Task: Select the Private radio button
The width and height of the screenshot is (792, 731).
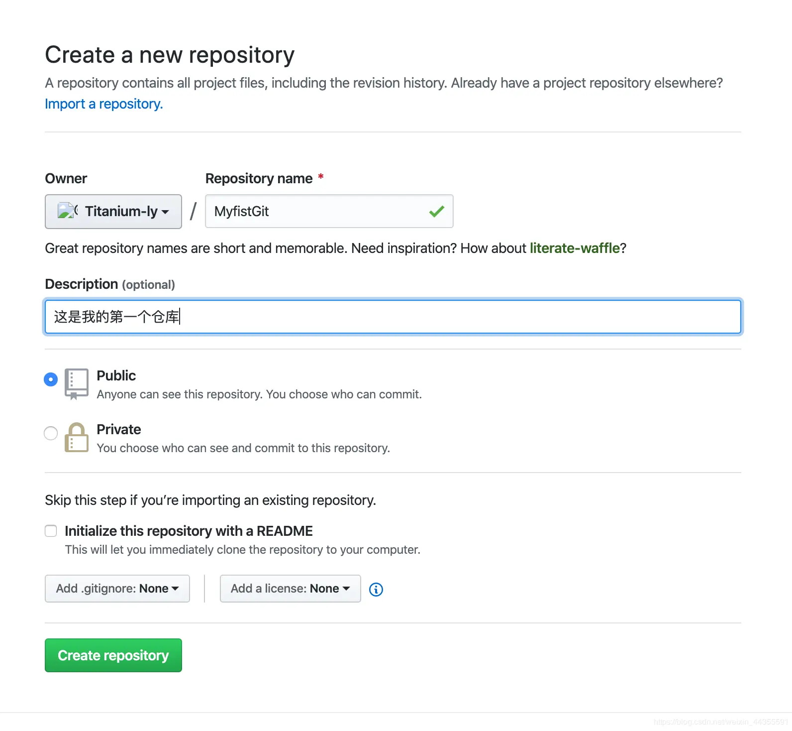Action: [x=51, y=433]
